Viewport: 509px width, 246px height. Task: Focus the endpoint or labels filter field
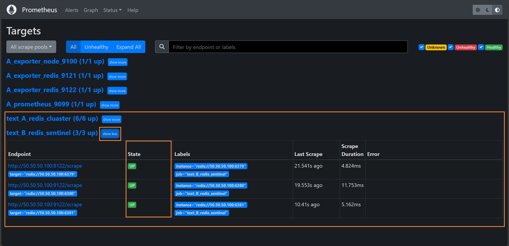tap(288, 47)
